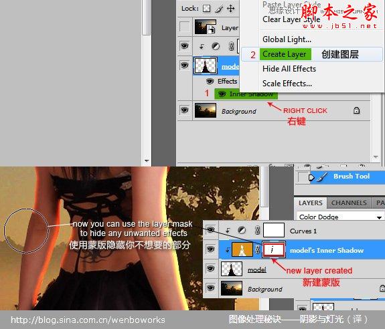Choose Scale Effects... from context menu
This screenshot has width=385, height=329.
[x=287, y=84]
